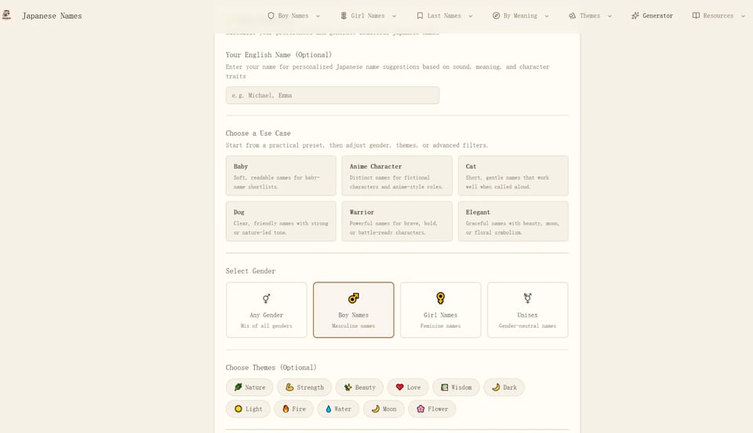Click the Themes palette icon in navbar
The image size is (753, 433).
(x=572, y=16)
